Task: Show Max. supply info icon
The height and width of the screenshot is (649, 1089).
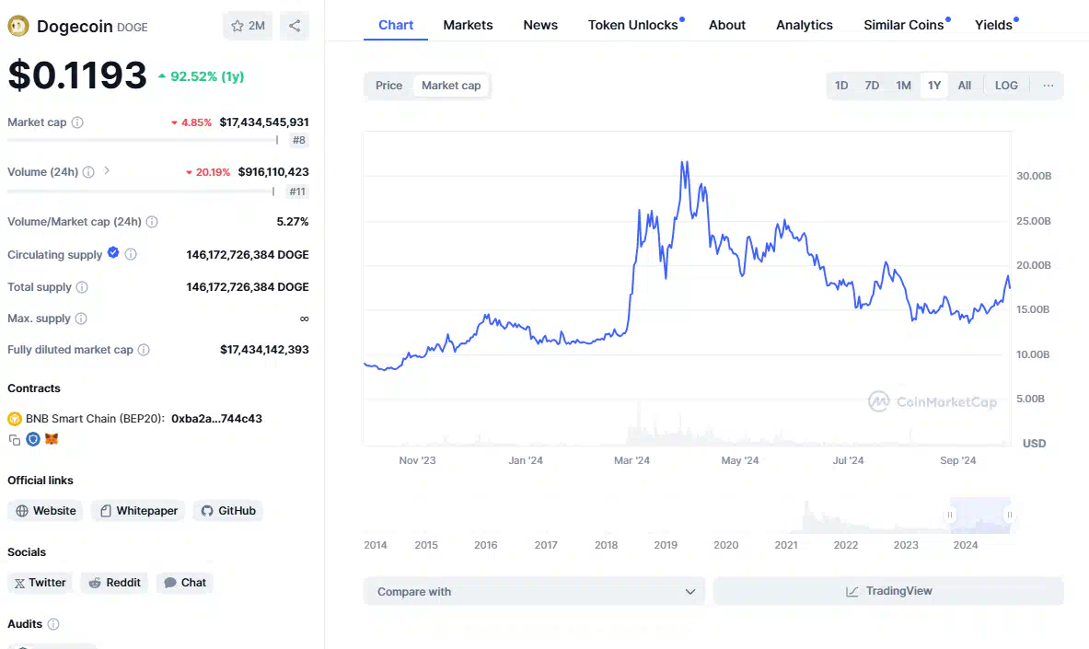Action: click(x=81, y=319)
